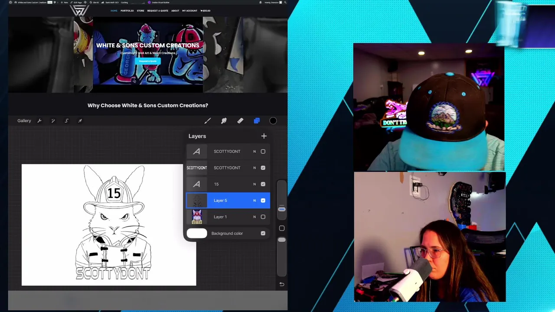Adjust the brush size slider handle
Screen dimensions: 555x312
pyautogui.click(x=282, y=209)
